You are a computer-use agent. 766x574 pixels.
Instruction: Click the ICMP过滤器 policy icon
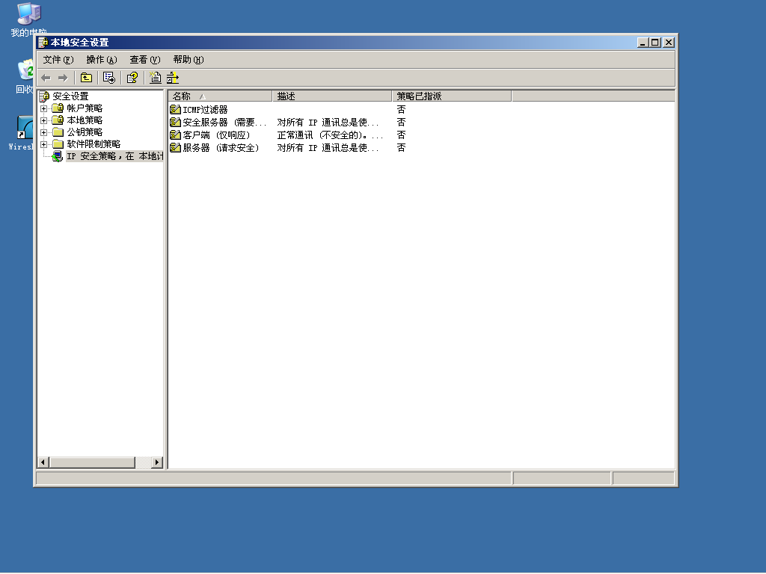coord(175,109)
